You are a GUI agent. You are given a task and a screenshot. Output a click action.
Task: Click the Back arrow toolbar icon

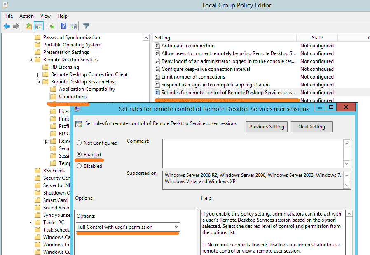(7, 26)
